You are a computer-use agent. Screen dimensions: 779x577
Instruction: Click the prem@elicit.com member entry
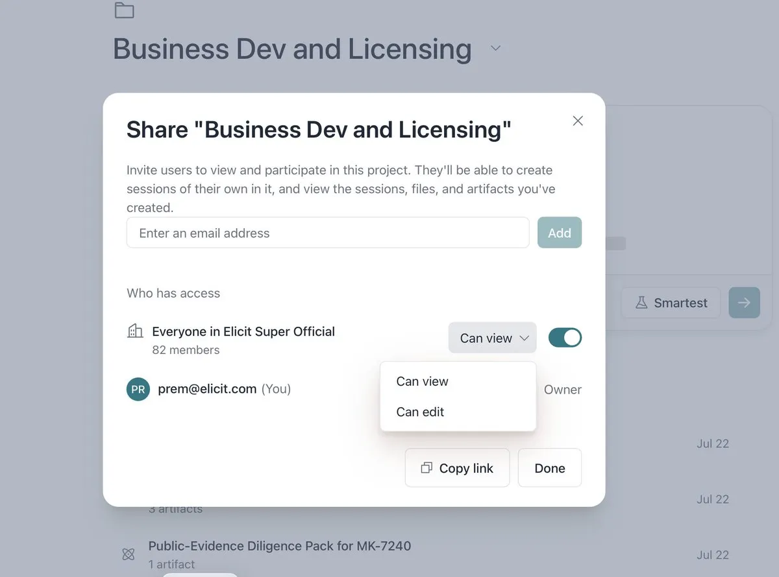point(225,390)
